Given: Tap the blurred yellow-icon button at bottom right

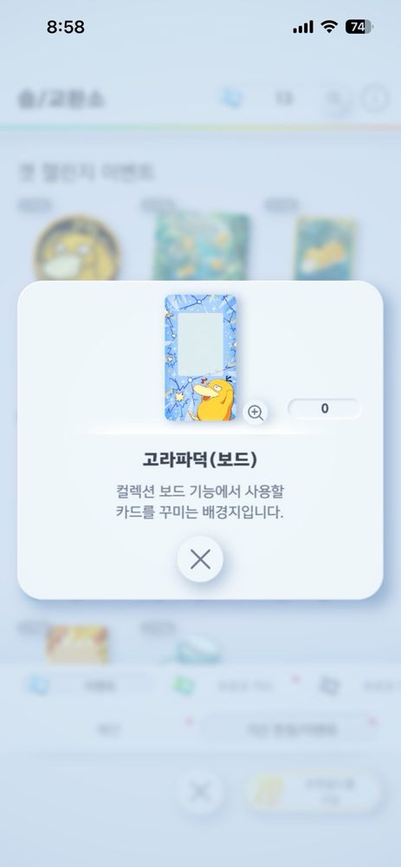Looking at the screenshot, I should point(313,792).
